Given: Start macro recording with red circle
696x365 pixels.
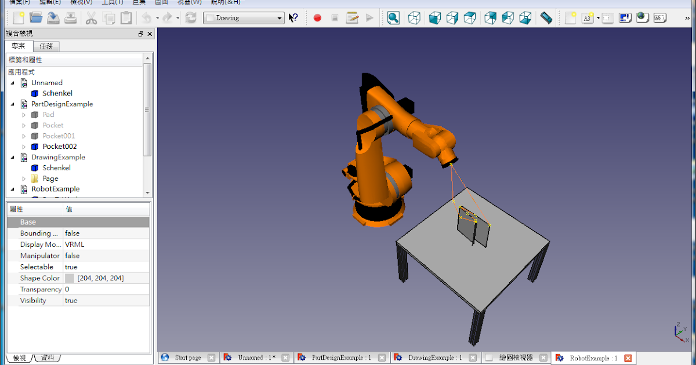Looking at the screenshot, I should (x=317, y=18).
